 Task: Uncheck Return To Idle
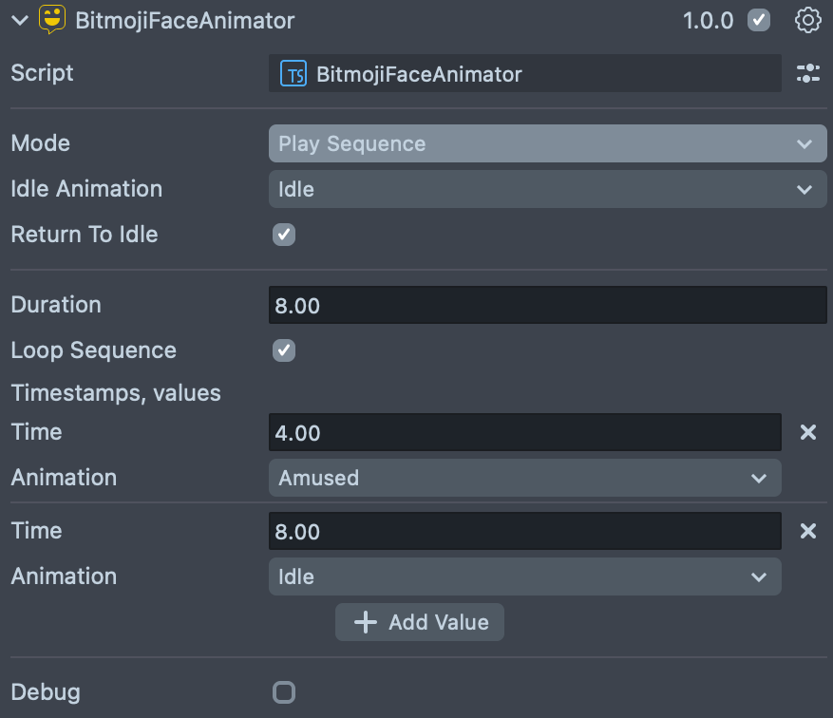pos(284,235)
